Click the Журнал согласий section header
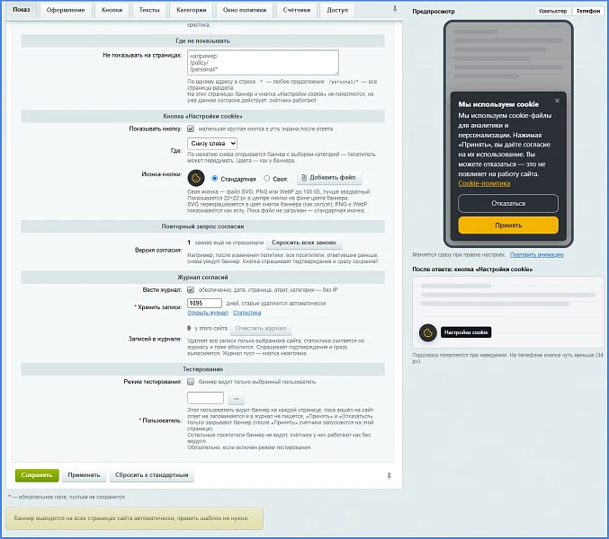 point(202,278)
